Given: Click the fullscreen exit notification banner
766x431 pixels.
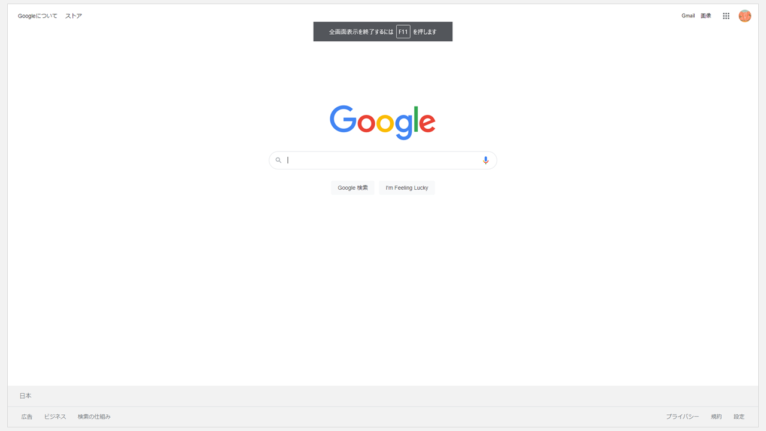Looking at the screenshot, I should coord(383,32).
